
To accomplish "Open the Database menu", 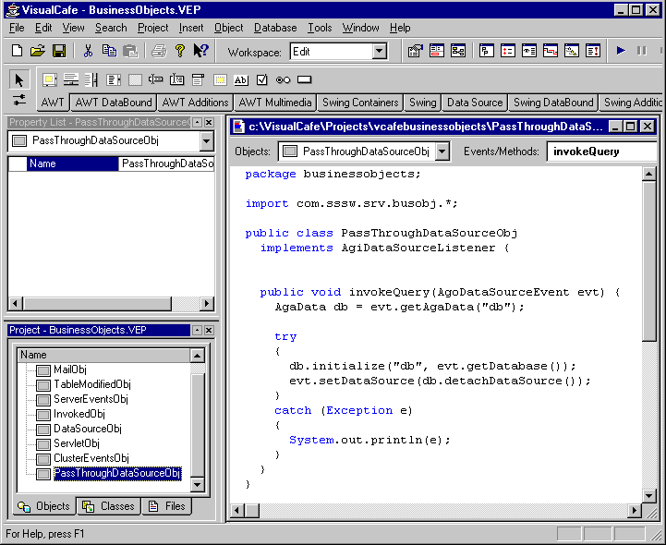I will click(275, 28).
